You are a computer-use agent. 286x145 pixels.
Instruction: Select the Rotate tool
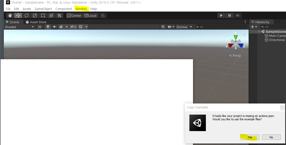[x=27, y=15]
